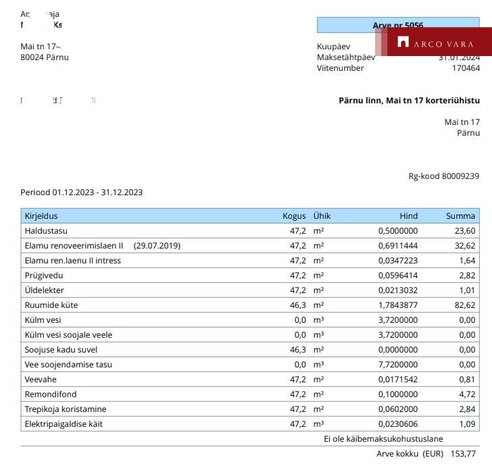Image resolution: width=492 pixels, height=464 pixels.
Task: Click 'Pärnu linn, Mai tn 17 korteriühistu'
Action: pyautogui.click(x=409, y=101)
